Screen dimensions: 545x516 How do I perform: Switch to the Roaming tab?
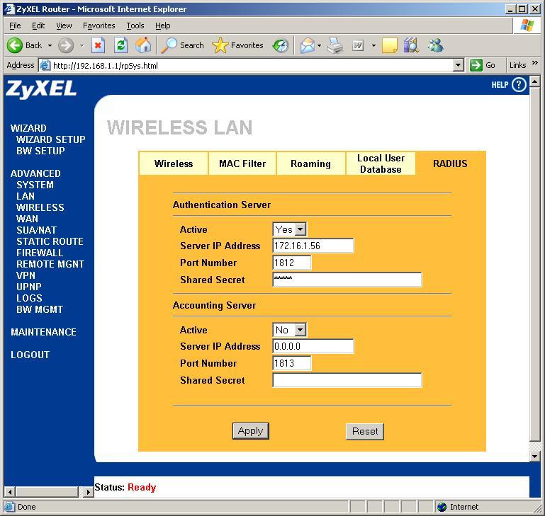tap(310, 164)
